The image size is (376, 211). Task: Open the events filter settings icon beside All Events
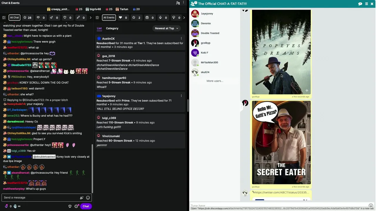tap(97, 18)
